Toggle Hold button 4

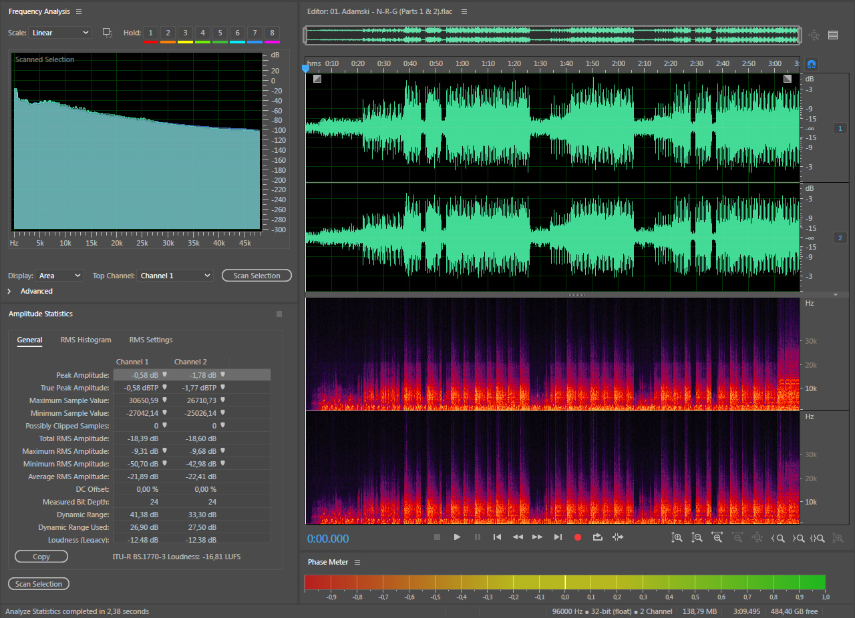pos(202,33)
